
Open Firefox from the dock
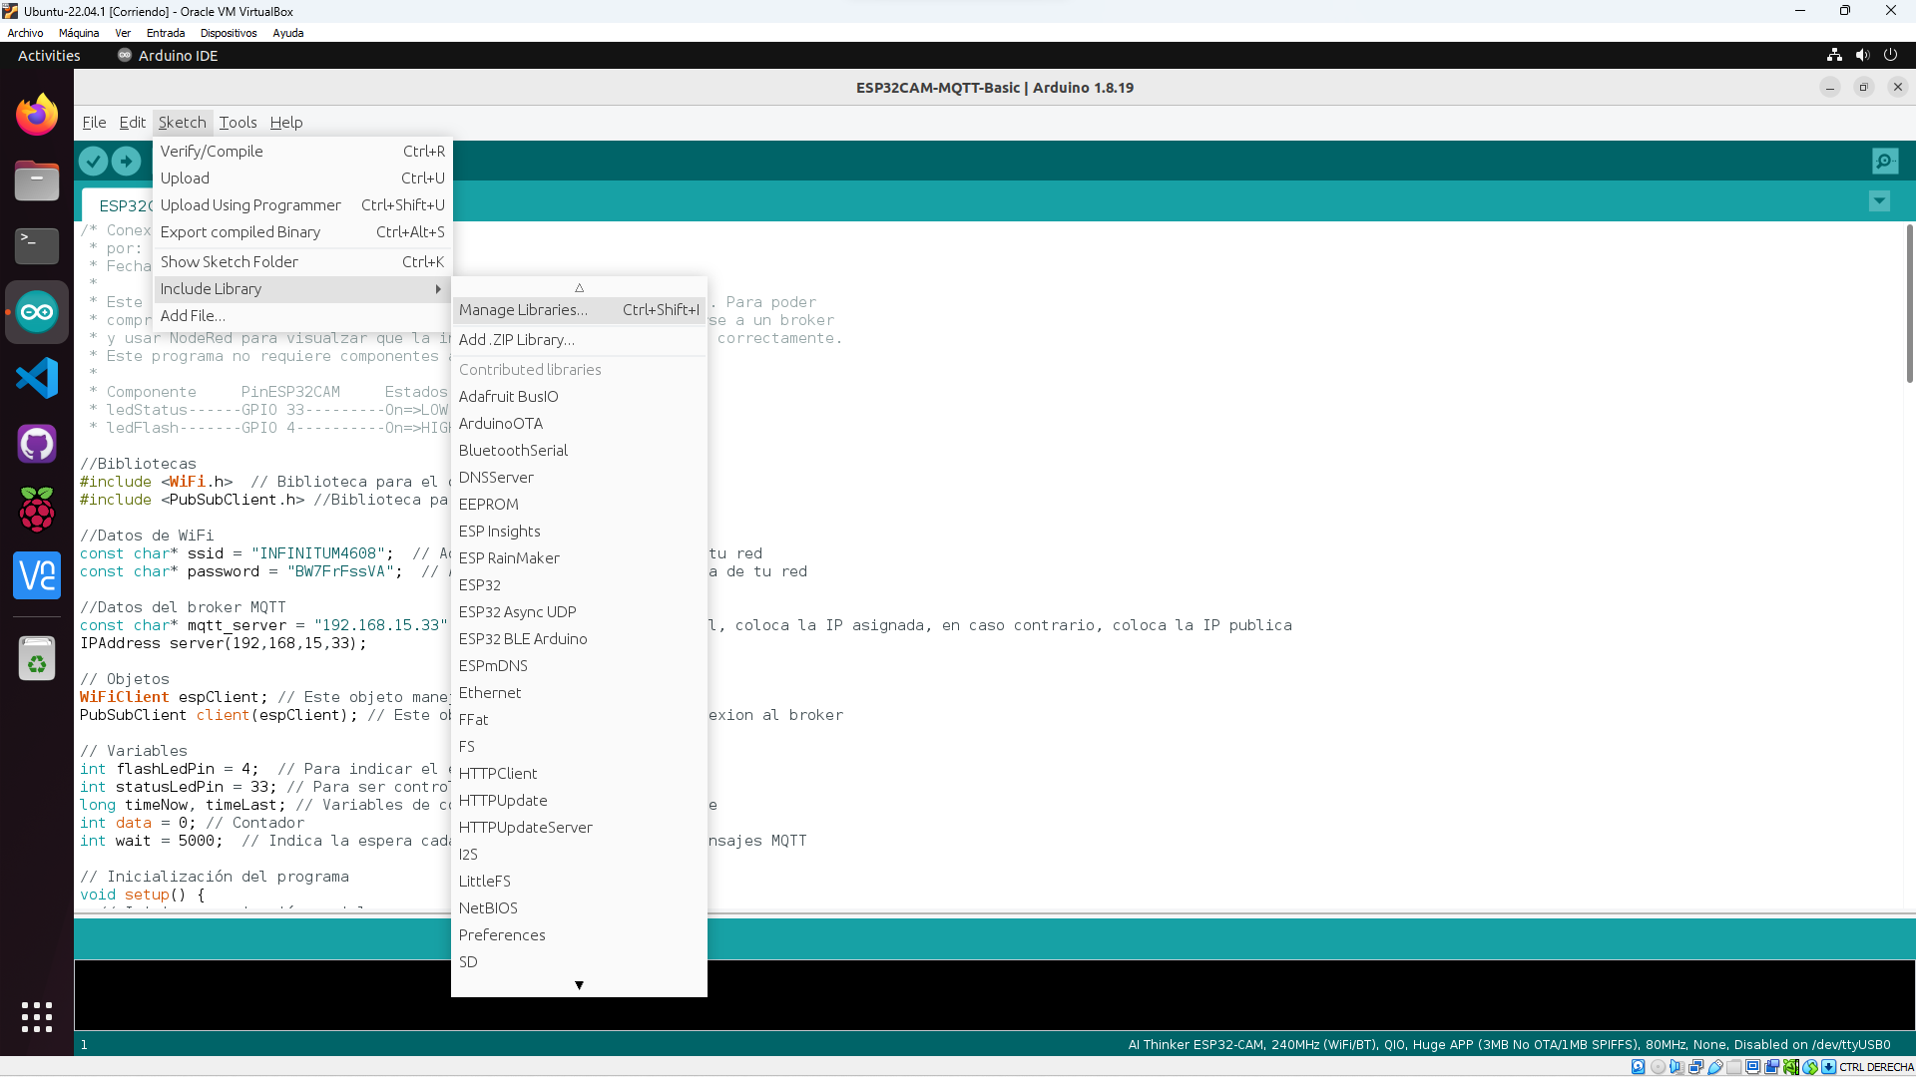tap(37, 116)
